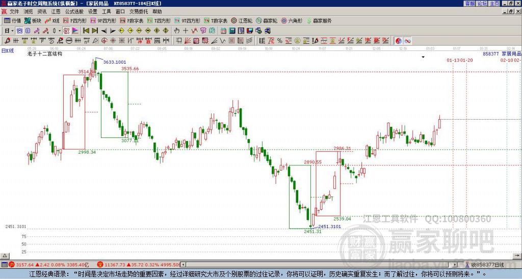
Task: Click the 858377 家居用品 label
Action: tap(502, 53)
